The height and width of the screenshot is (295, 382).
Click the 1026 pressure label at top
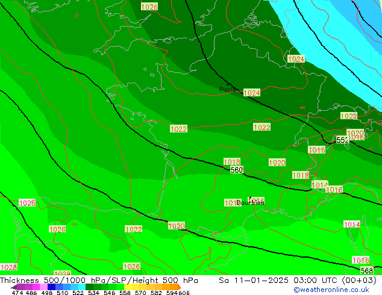(149, 7)
